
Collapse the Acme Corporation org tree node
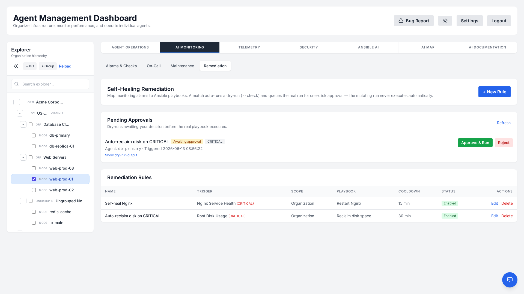pos(17,102)
